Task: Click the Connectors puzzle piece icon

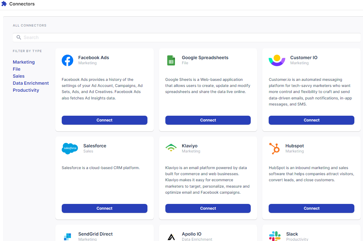Action: point(4,4)
